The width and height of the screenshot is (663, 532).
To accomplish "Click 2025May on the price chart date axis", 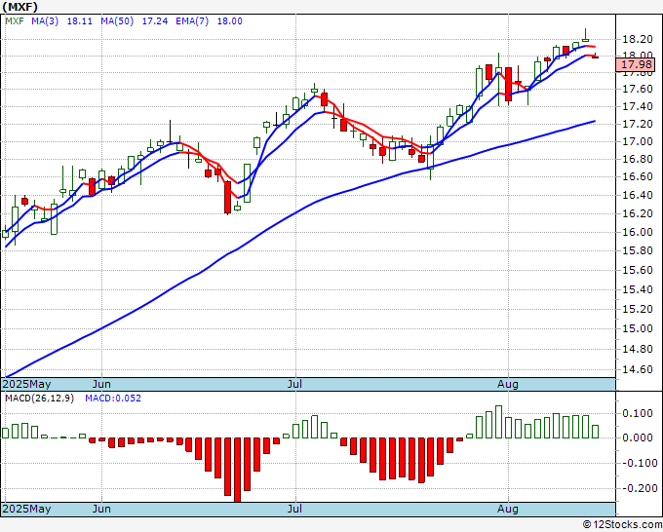I will 27,384.
